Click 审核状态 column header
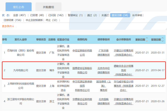Viewport: 167px width, 111px height. point(41,40)
